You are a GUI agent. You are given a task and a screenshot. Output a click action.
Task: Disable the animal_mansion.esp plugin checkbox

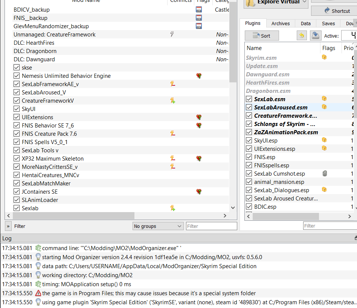[x=249, y=182]
